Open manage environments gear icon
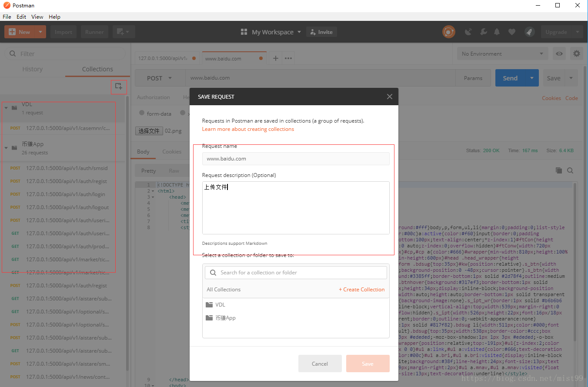Viewport: 588px width, 387px height. coord(577,54)
